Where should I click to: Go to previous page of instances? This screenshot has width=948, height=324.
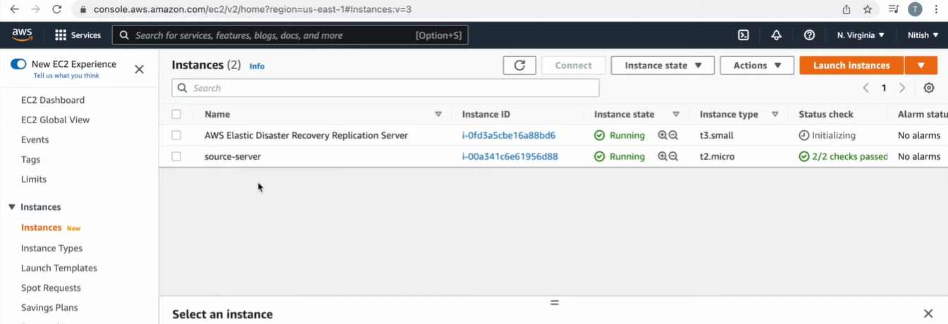pyautogui.click(x=866, y=88)
